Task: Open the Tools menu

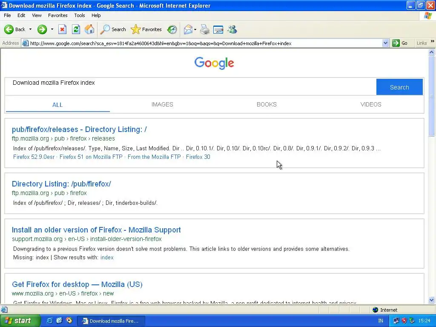Action: (x=80, y=15)
